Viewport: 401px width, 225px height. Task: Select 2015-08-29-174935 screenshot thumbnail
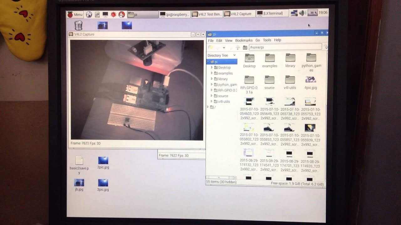(310, 154)
